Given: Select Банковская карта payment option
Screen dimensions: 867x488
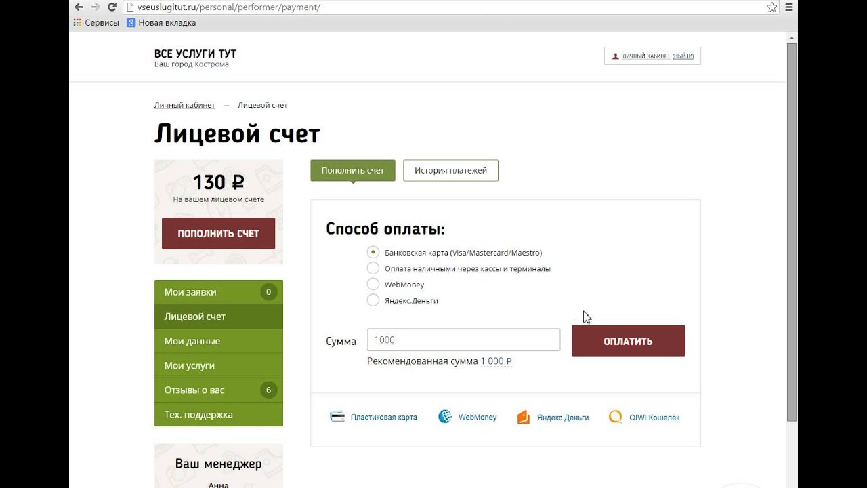Looking at the screenshot, I should pyautogui.click(x=373, y=252).
